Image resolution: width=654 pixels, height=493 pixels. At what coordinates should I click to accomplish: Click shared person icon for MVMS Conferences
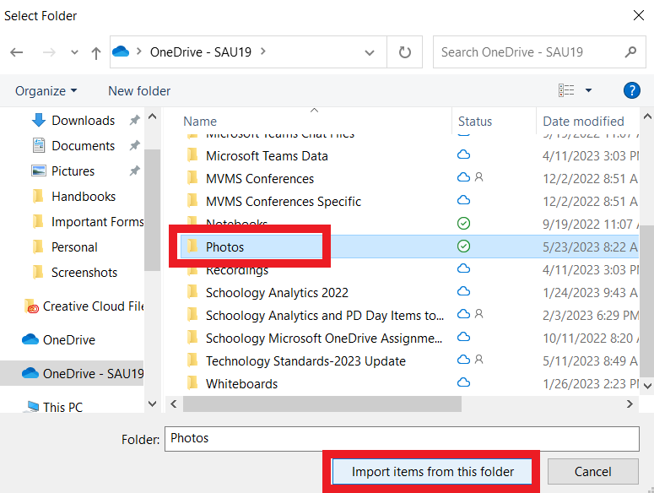(478, 177)
